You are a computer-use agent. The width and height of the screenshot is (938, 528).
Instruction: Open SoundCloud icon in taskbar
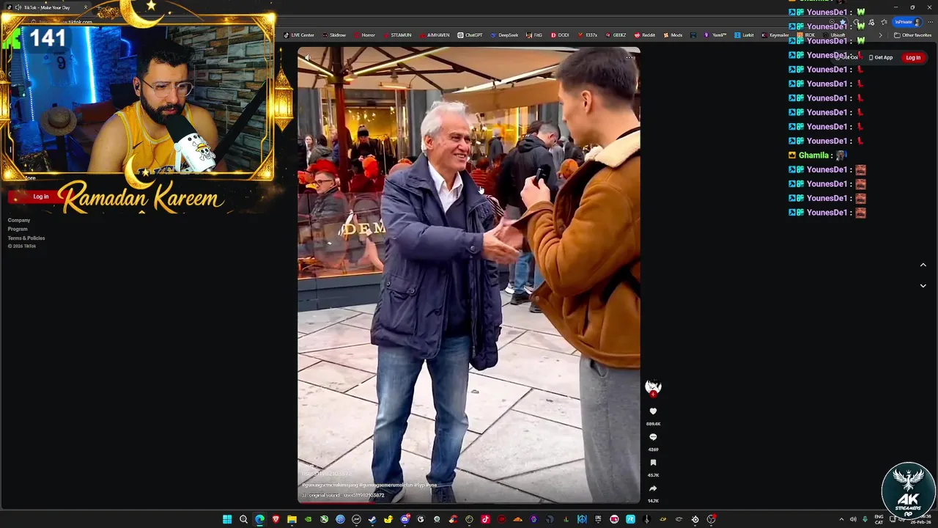pyautogui.click(x=517, y=519)
